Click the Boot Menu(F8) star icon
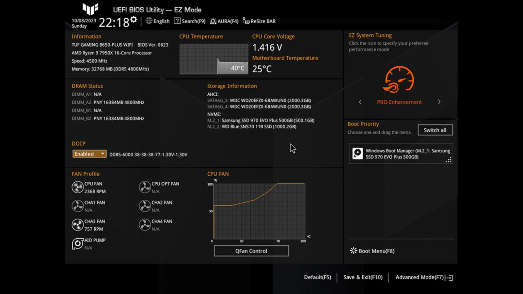 353,251
